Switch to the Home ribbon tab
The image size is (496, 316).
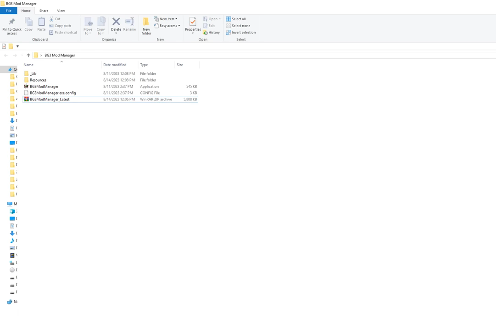point(26,11)
